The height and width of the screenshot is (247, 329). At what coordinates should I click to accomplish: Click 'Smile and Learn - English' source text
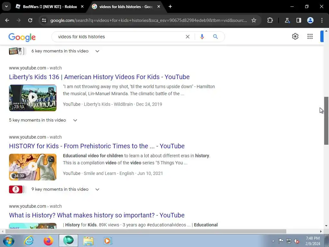click(x=109, y=173)
